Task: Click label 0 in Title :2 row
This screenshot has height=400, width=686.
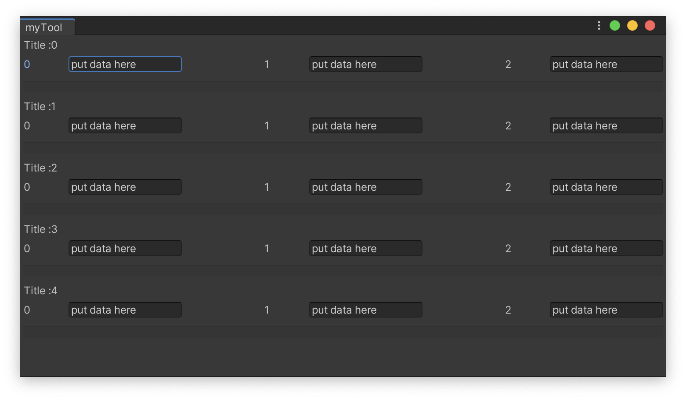Action: click(27, 187)
